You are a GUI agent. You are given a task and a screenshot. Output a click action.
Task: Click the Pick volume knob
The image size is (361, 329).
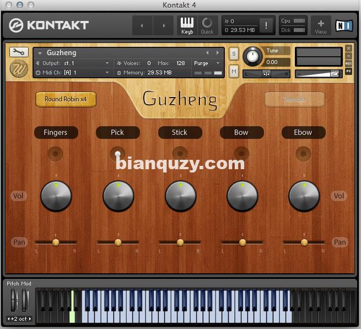click(x=118, y=196)
